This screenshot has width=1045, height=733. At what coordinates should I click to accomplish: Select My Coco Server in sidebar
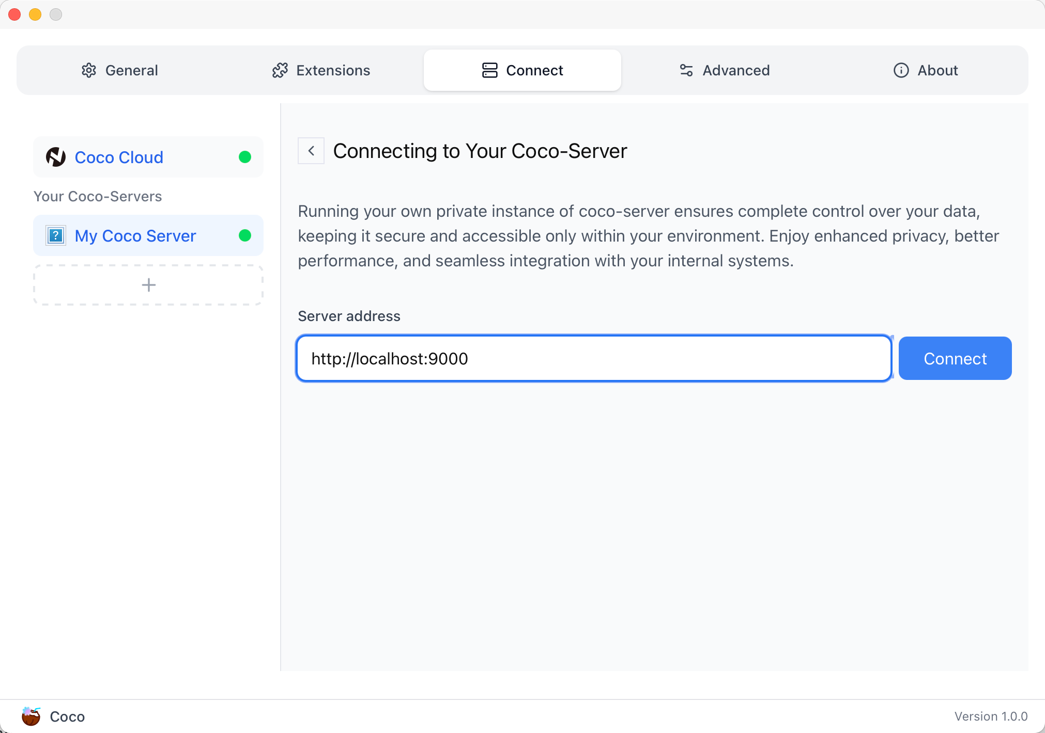click(135, 235)
